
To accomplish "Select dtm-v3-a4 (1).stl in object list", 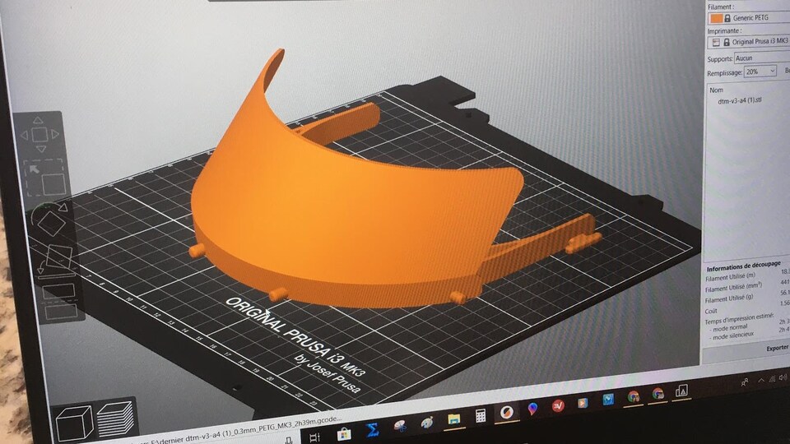I will pos(740,100).
